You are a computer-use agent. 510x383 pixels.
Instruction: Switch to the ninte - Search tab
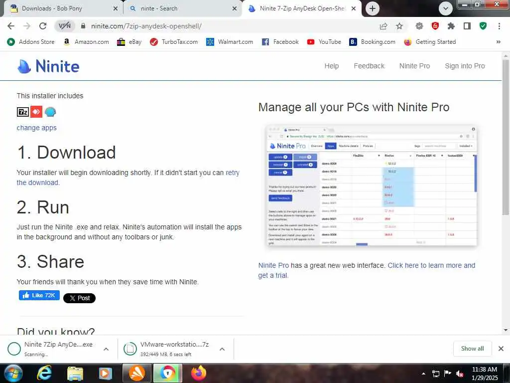182,8
